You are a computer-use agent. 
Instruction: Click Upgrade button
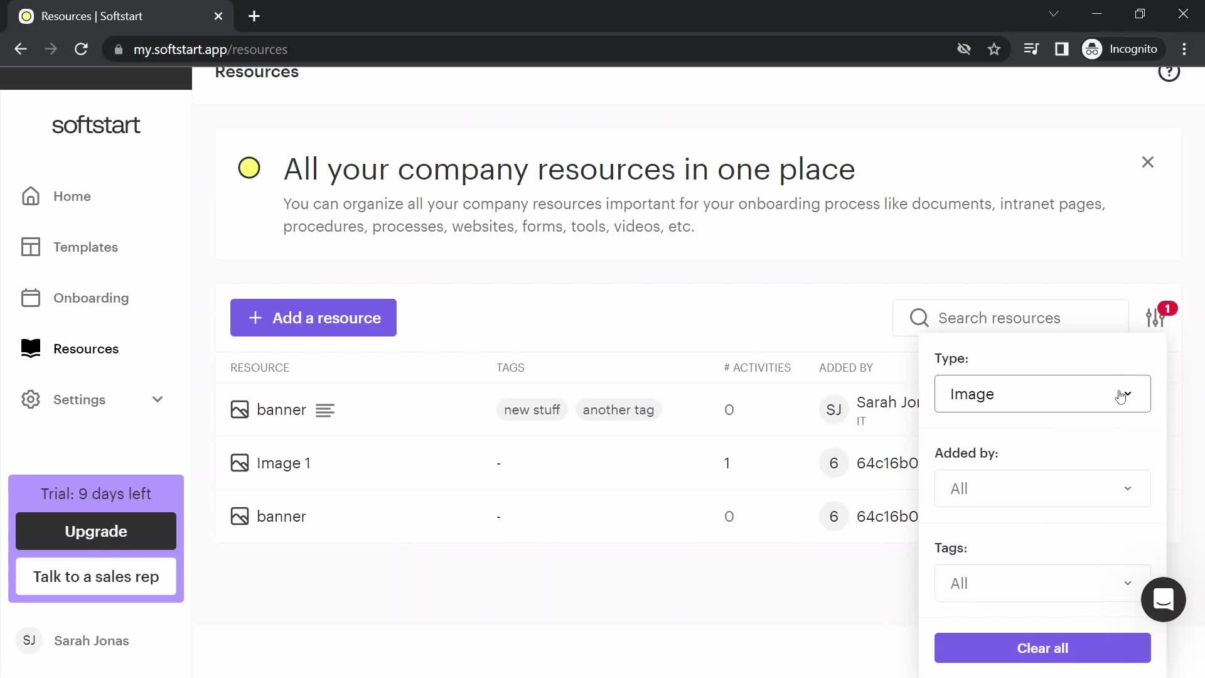click(96, 532)
